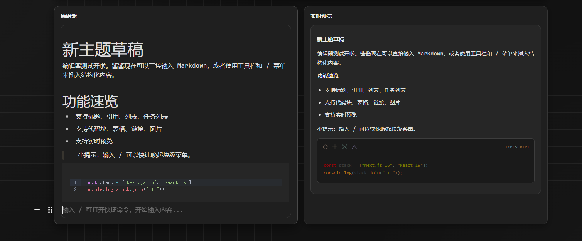Click editor bullet 支持实时预览
This screenshot has height=241, width=582.
click(x=94, y=141)
